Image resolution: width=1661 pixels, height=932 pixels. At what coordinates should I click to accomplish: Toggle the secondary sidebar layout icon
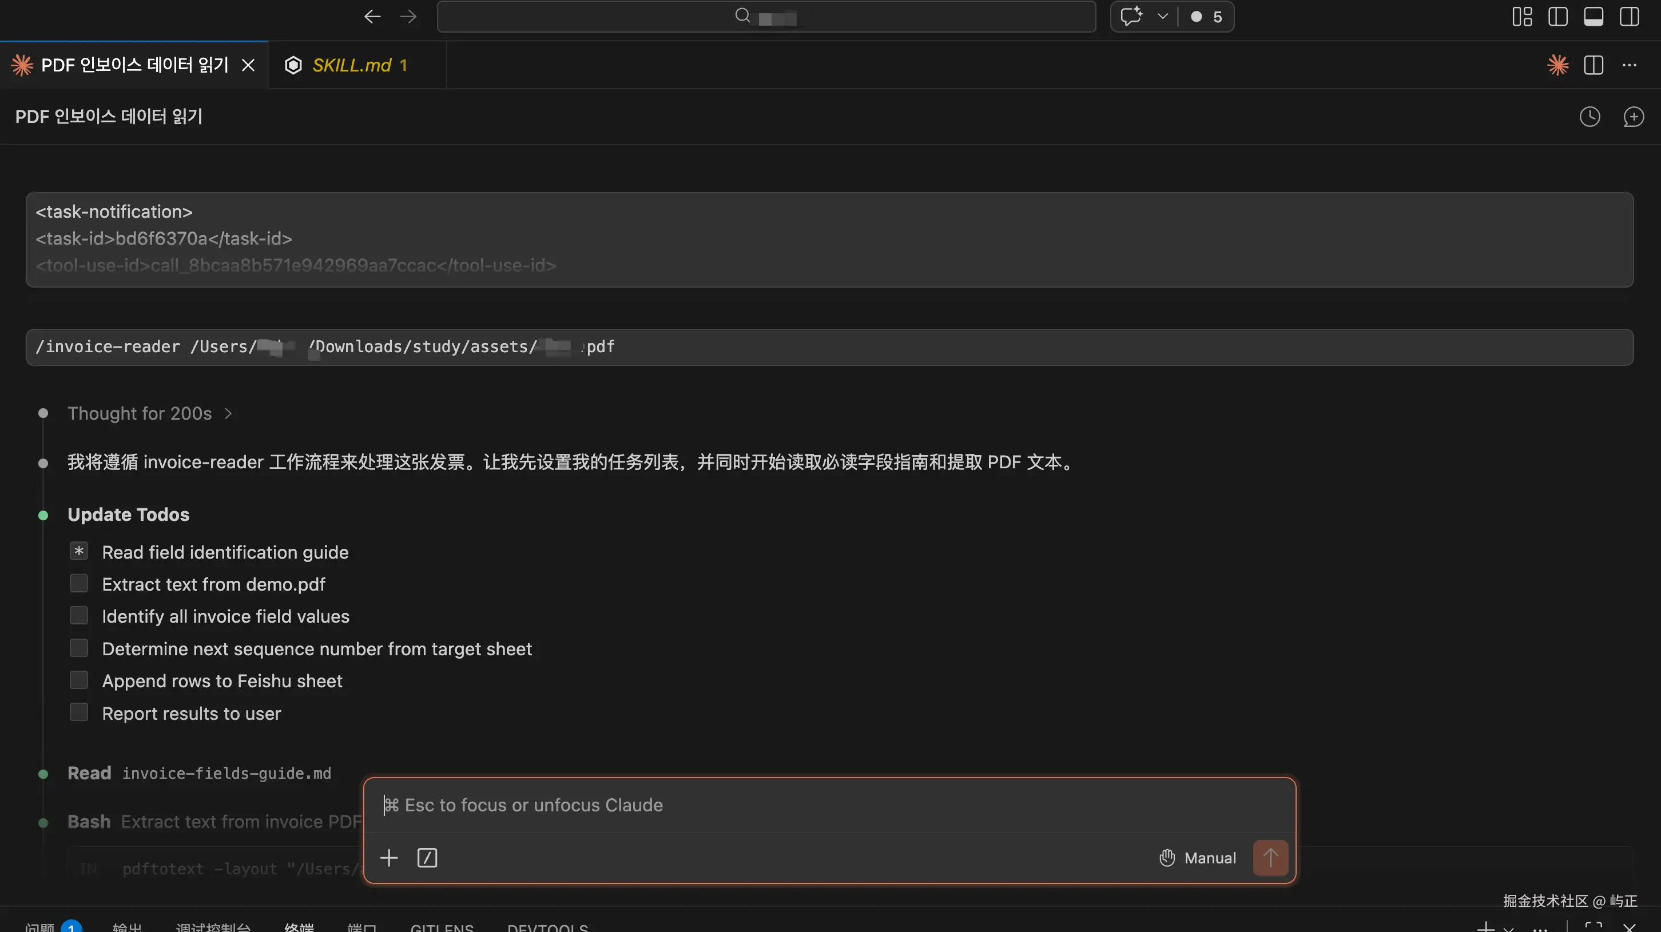1630,17
